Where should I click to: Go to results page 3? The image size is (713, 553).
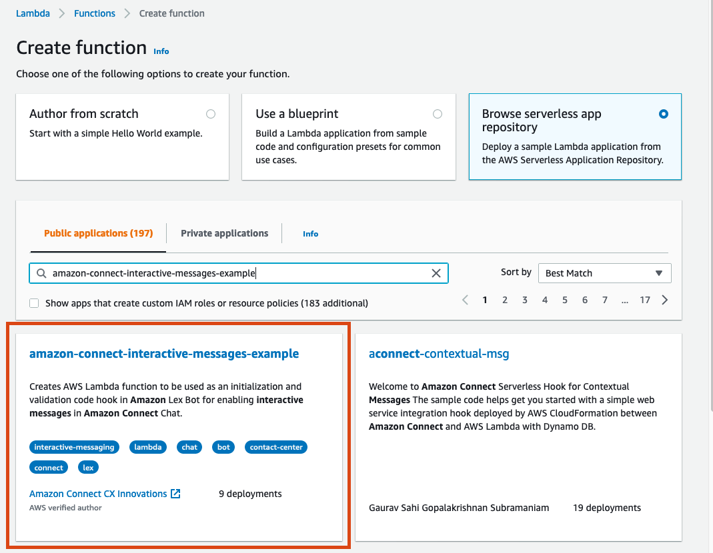click(x=525, y=300)
